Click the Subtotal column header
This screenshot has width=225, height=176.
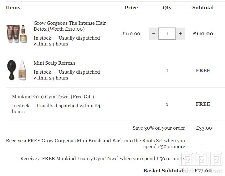point(203,8)
